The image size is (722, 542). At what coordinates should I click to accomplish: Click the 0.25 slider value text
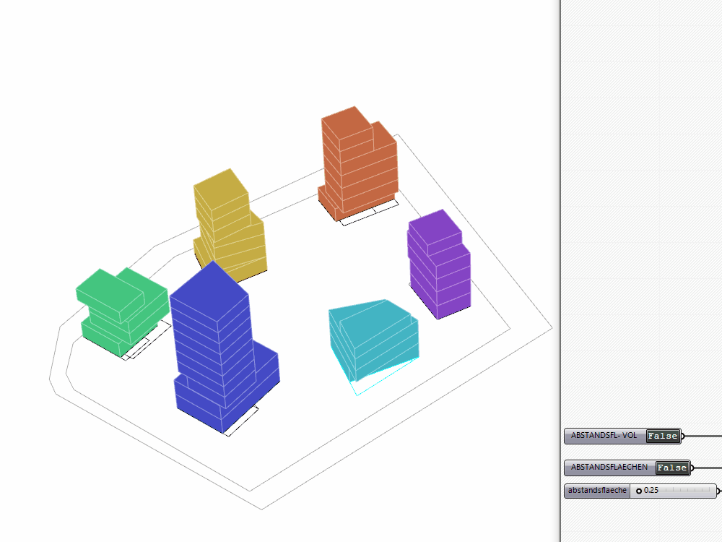click(651, 491)
